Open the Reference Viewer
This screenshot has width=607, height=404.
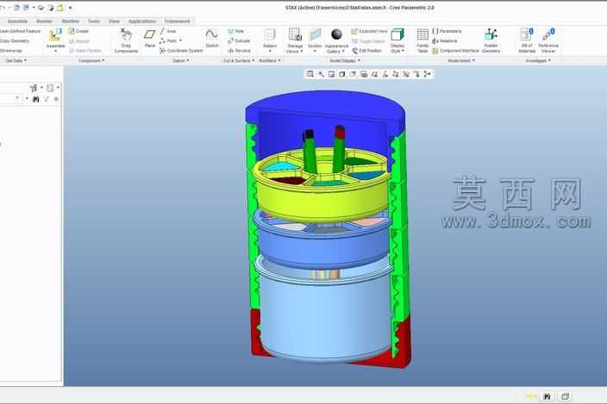pyautogui.click(x=548, y=40)
